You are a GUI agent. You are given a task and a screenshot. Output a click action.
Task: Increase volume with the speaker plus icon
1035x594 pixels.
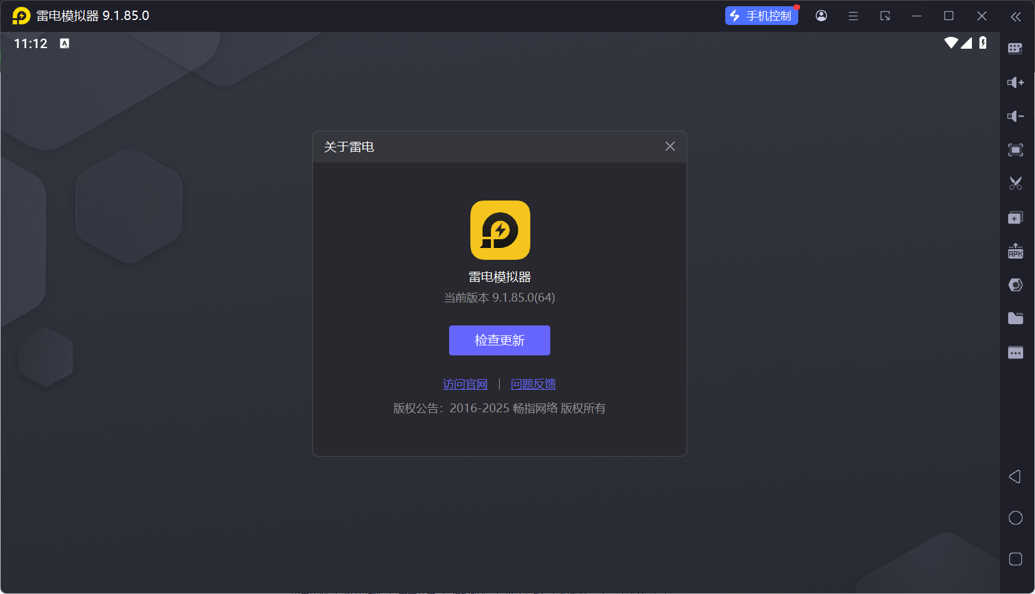click(x=1015, y=82)
